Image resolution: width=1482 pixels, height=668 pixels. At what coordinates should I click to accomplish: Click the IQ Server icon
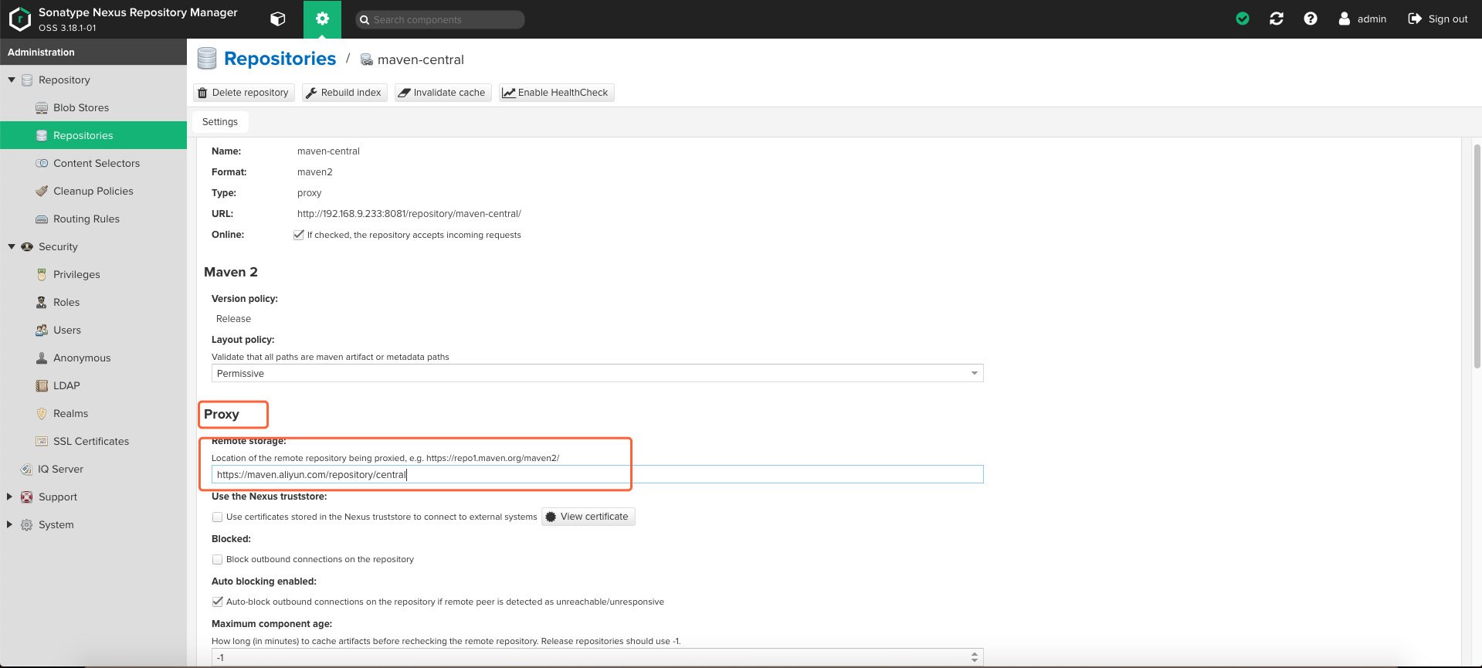click(27, 470)
